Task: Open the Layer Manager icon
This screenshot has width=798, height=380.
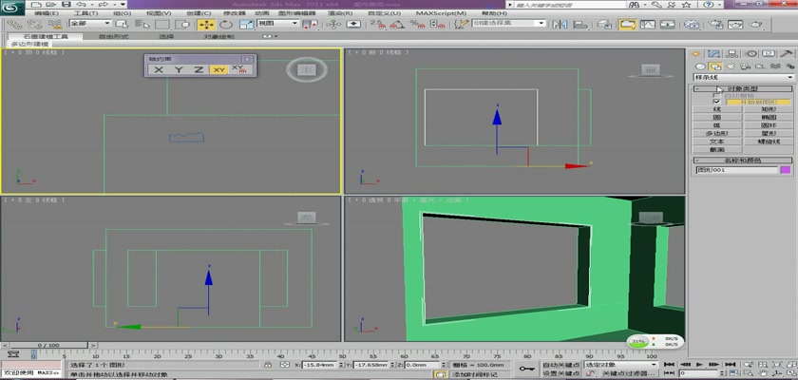Action: pyautogui.click(x=604, y=24)
